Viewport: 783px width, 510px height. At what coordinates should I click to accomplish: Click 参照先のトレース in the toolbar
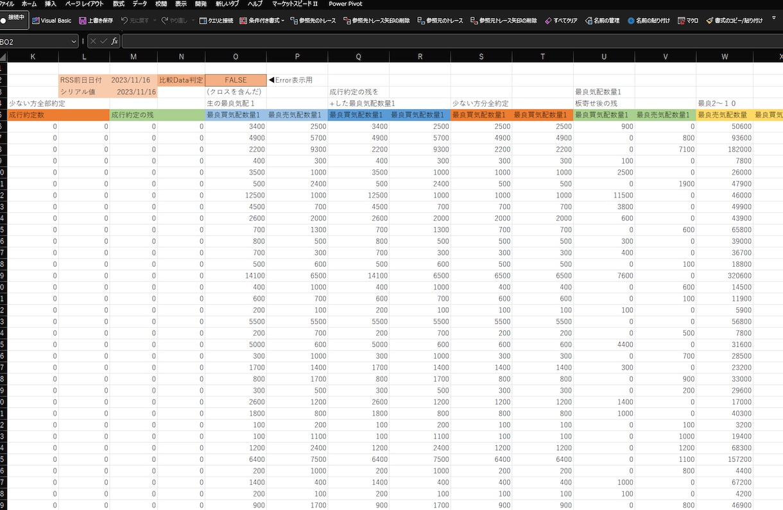tap(313, 21)
